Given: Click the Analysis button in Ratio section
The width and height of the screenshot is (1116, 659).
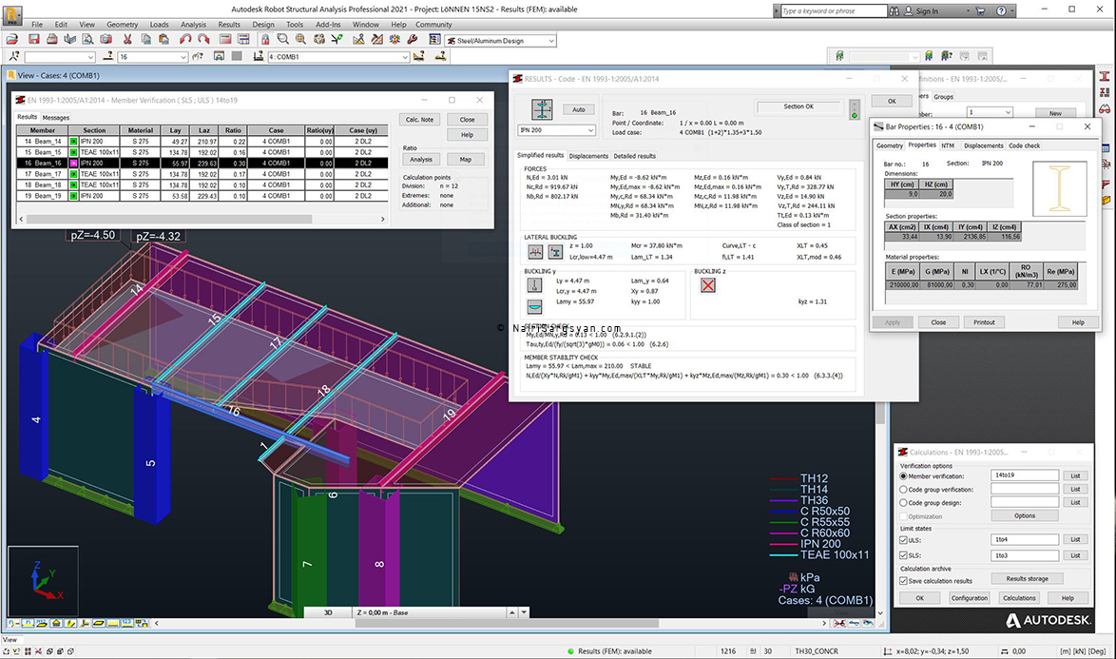Looking at the screenshot, I should pos(420,160).
